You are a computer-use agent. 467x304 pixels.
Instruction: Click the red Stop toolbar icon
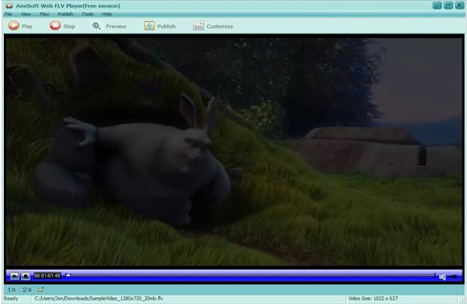(55, 26)
